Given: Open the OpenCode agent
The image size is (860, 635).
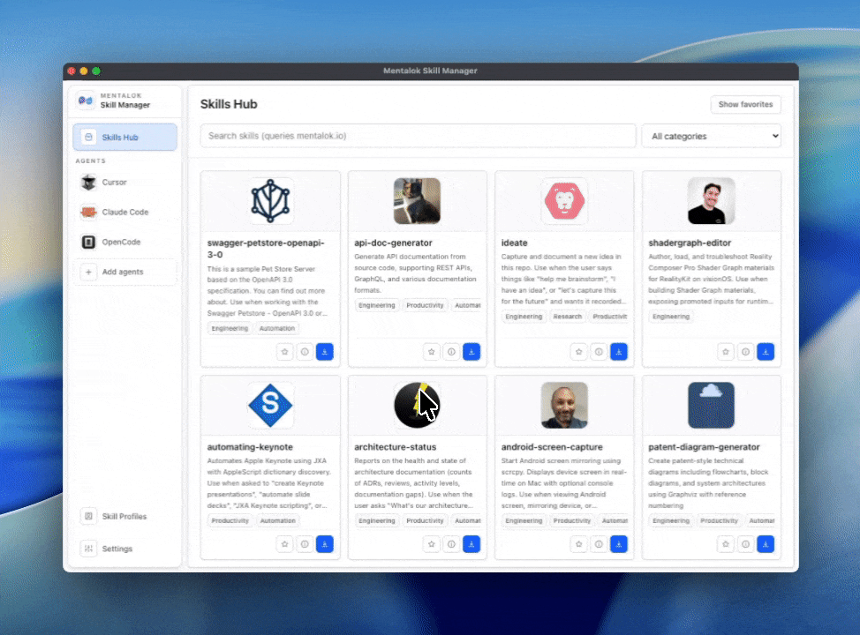Looking at the screenshot, I should [125, 242].
